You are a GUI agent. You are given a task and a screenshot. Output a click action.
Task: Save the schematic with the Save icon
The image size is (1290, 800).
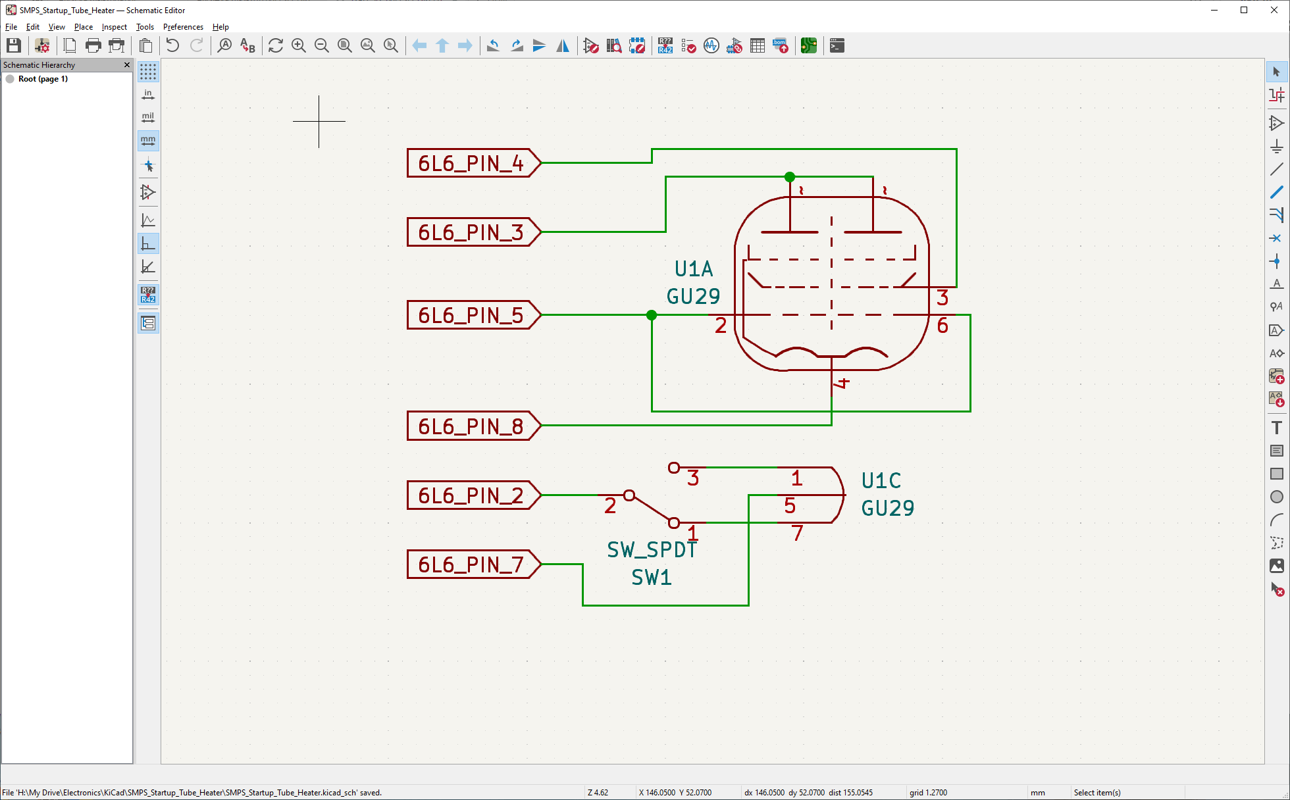(14, 45)
